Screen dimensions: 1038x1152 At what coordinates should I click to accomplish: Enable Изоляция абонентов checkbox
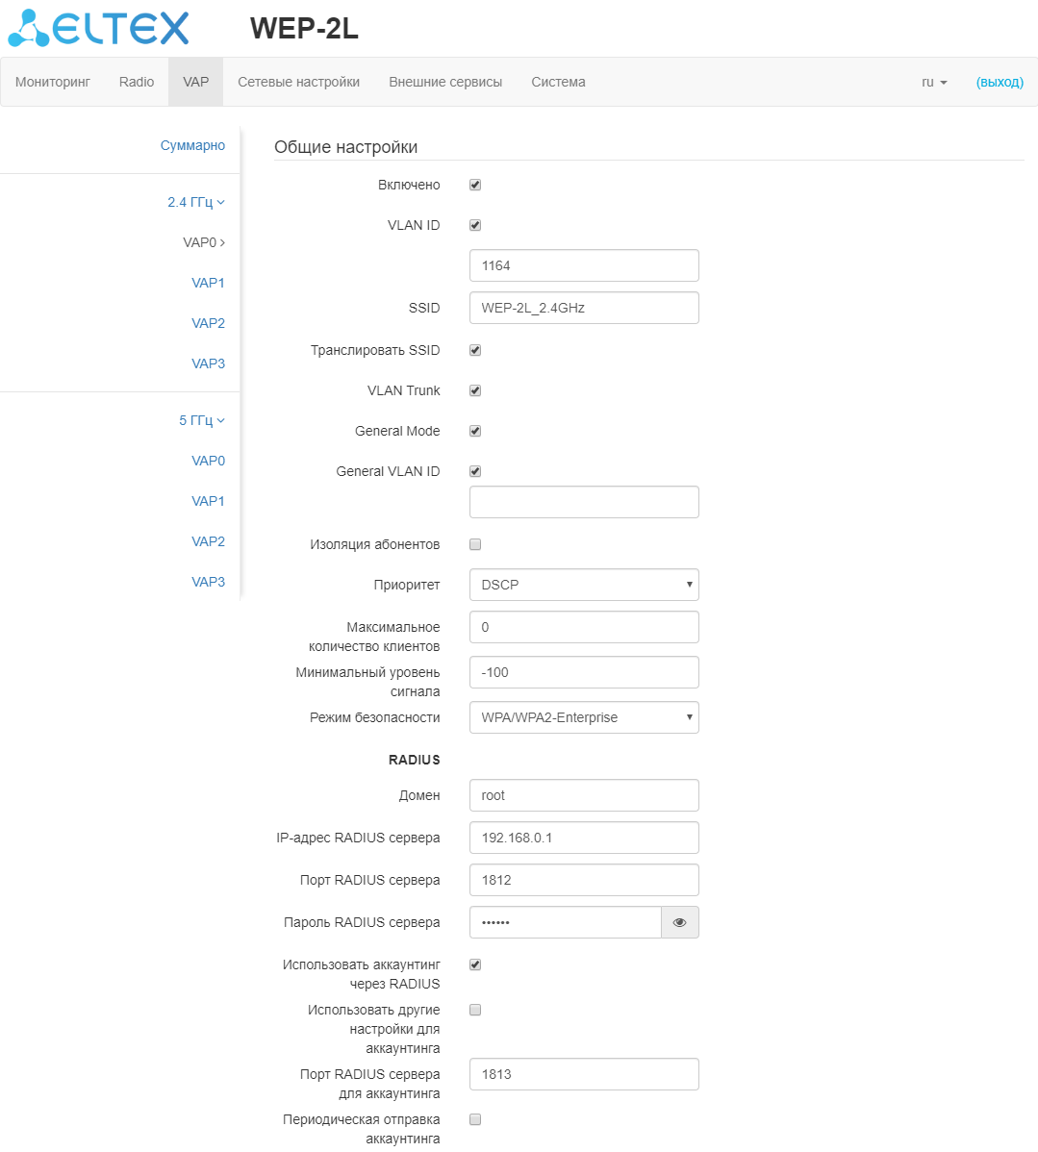click(475, 544)
